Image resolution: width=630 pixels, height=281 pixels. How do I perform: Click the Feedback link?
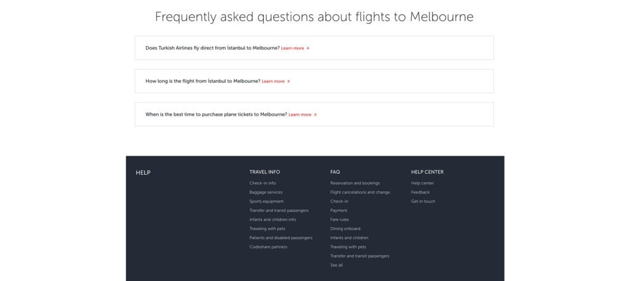coord(420,192)
